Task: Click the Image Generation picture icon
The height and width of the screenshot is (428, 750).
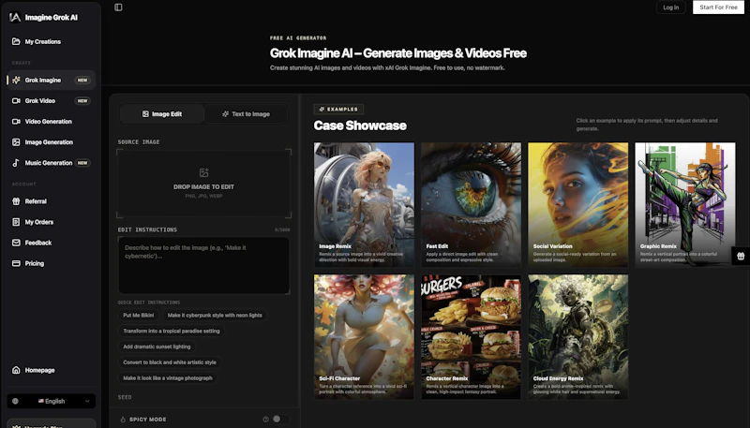Action: 16,141
